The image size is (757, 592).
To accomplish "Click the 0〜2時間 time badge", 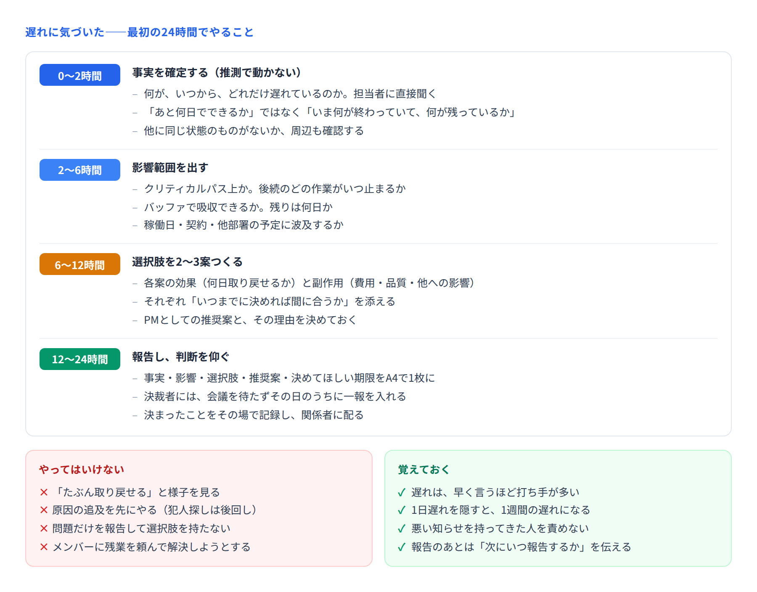I will click(x=80, y=75).
